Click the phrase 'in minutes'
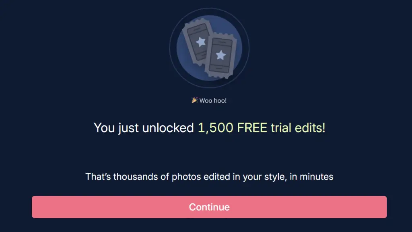This screenshot has width=412, height=232. tap(311, 176)
